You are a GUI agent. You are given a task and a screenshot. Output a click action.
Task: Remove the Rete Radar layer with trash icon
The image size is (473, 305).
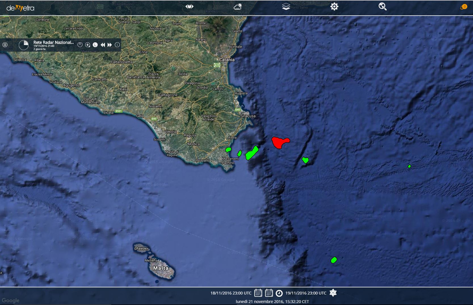[x=5, y=45]
